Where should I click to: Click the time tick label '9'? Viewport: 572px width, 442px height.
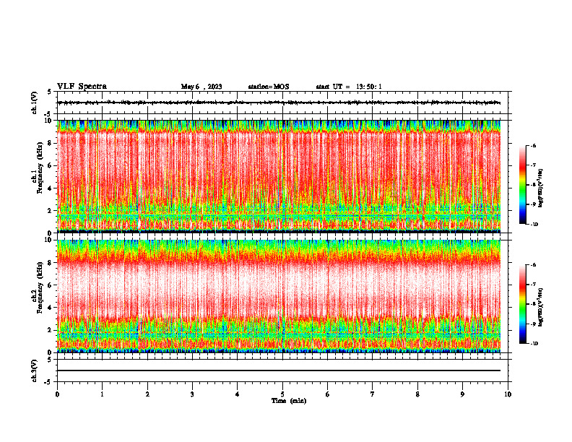(462, 394)
